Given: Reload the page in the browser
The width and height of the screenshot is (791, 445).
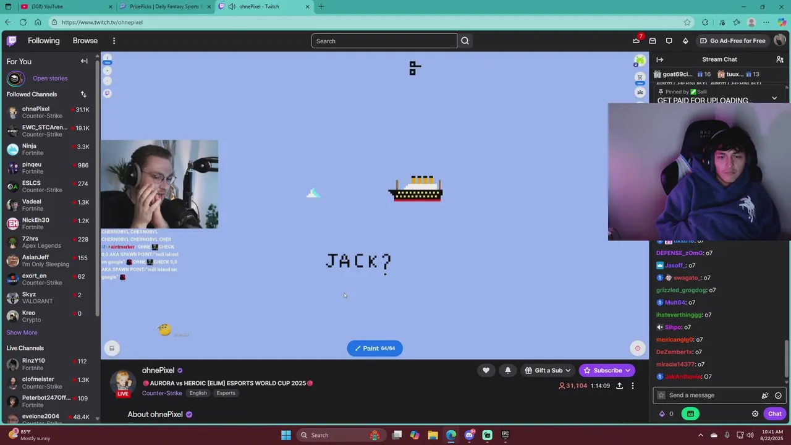Looking at the screenshot, I should [23, 22].
